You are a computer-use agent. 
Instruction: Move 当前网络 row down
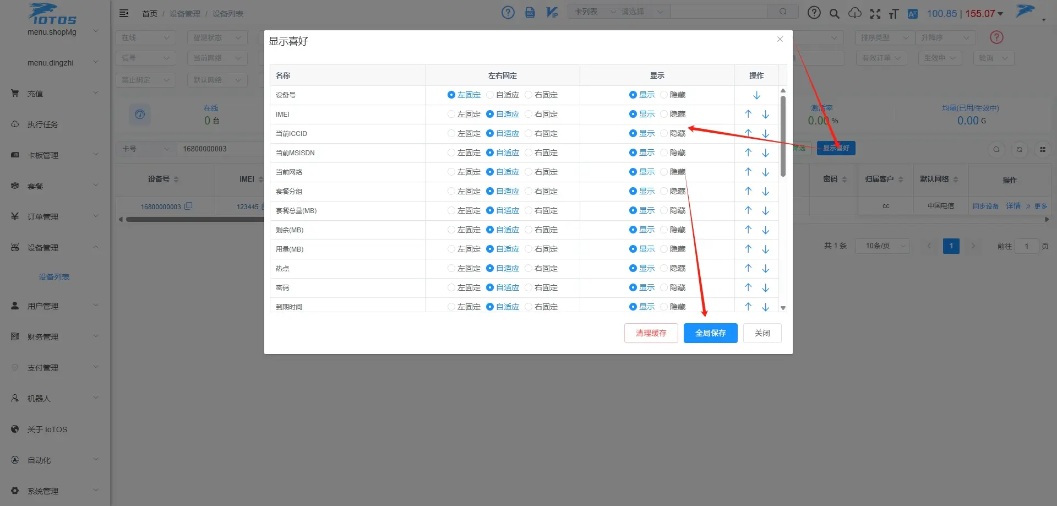(x=765, y=172)
